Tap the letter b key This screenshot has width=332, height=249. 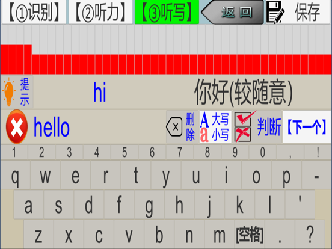[x=159, y=234]
